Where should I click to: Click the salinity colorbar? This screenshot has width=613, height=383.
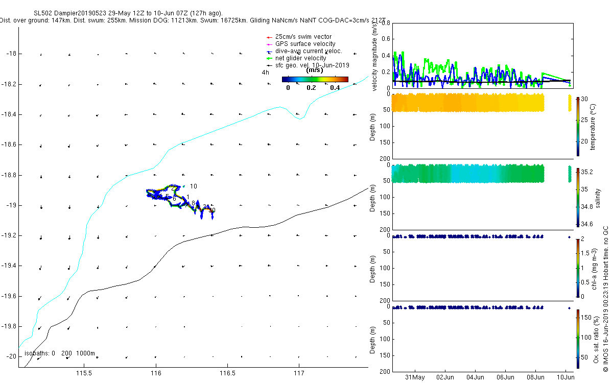click(x=578, y=197)
